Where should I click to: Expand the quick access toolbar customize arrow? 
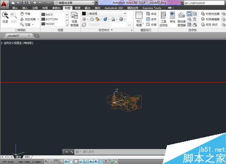click(96, 3)
